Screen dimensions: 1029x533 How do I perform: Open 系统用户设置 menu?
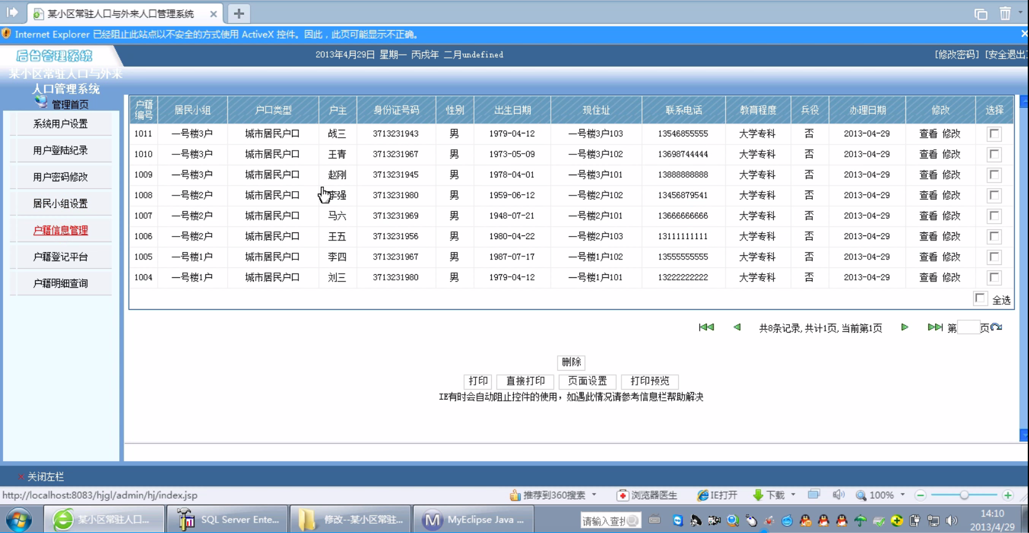click(60, 124)
